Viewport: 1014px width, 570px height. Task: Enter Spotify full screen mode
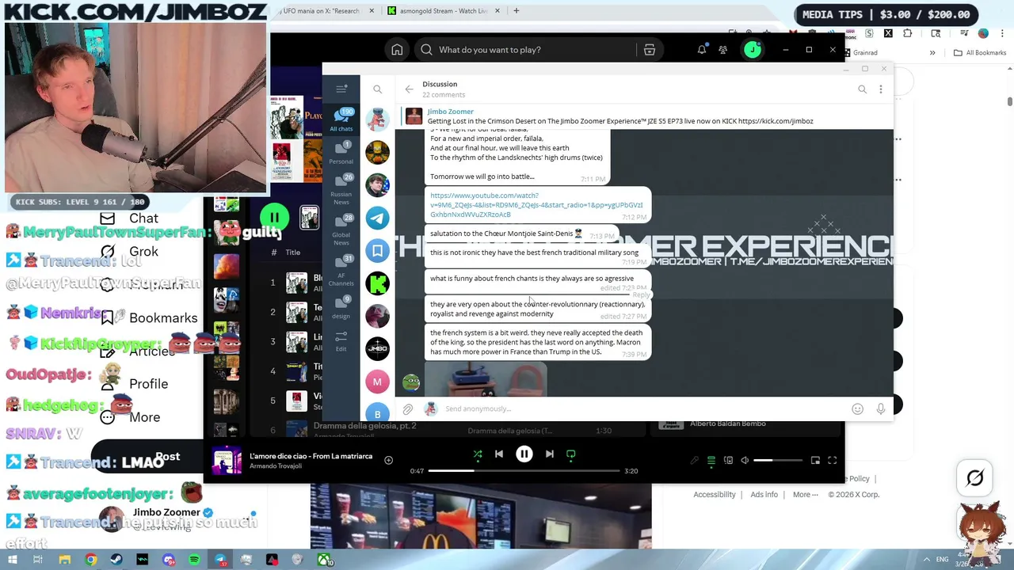[832, 460]
